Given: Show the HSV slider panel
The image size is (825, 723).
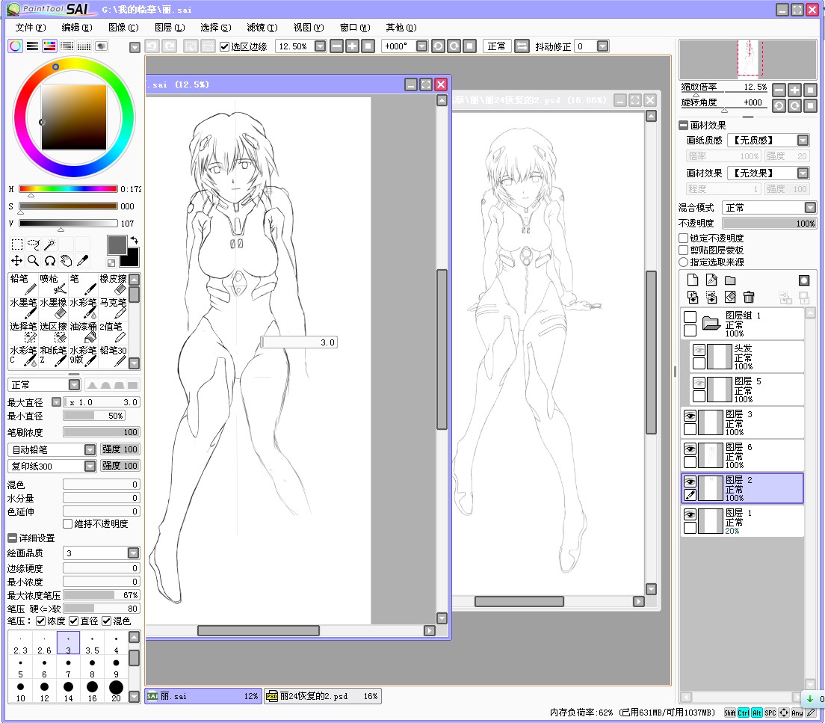Looking at the screenshot, I should tap(49, 46).
